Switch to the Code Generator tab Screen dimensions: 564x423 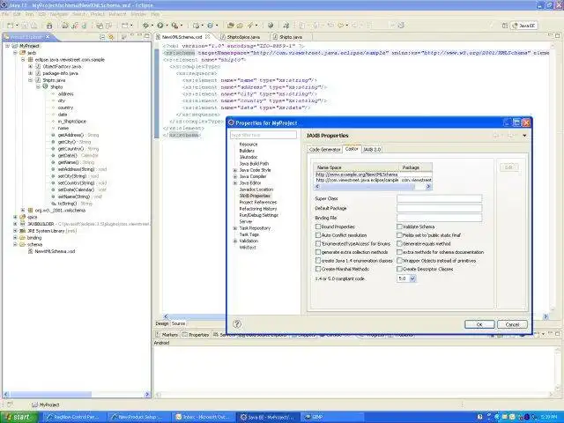325,149
